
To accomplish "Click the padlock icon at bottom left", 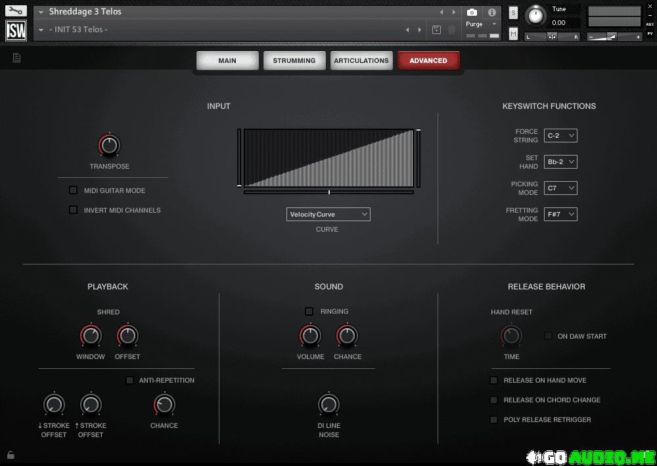I will [11, 454].
